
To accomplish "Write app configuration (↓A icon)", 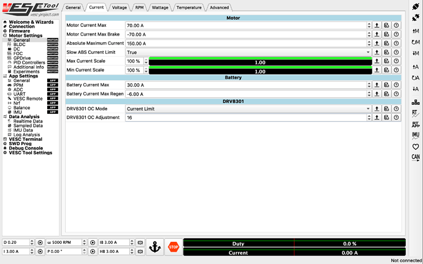I will click(416, 89).
